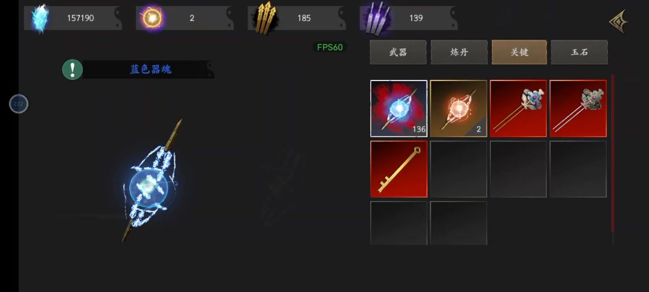This screenshot has width=649, height=292.
Task: Click the 蓝色器魂 item name label
Action: coord(151,70)
